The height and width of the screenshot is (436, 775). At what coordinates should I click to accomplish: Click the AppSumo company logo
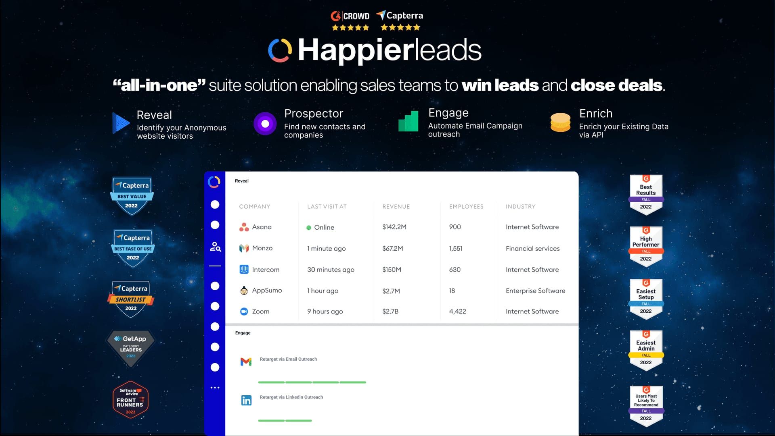[244, 291]
